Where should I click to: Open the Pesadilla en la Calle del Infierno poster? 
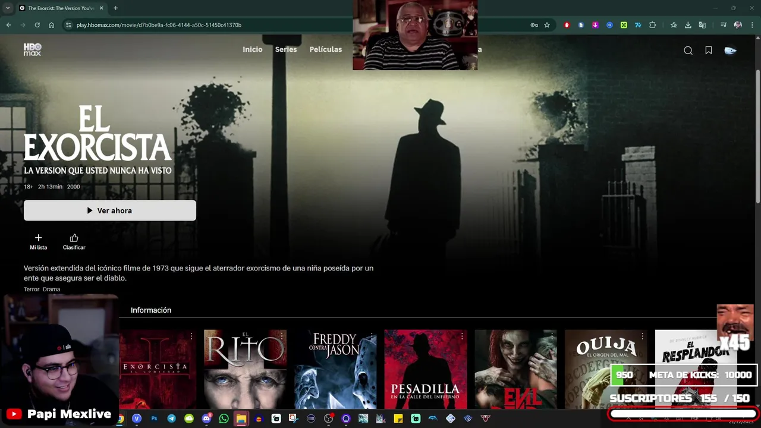click(x=426, y=370)
